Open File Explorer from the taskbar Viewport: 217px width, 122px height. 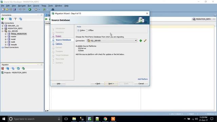point(74,119)
